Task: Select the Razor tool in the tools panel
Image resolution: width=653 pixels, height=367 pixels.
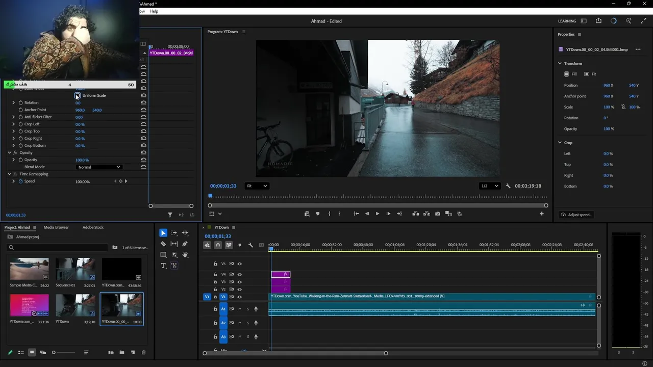Action: (163, 244)
